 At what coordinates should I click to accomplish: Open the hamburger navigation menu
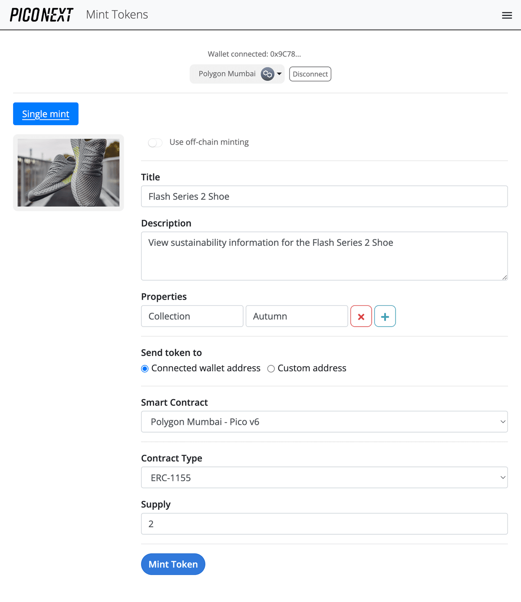coord(507,15)
